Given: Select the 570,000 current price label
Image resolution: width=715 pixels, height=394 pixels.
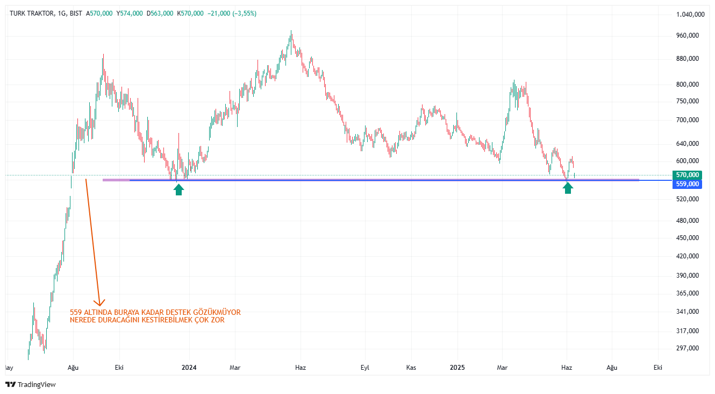Looking at the screenshot, I should [x=688, y=175].
